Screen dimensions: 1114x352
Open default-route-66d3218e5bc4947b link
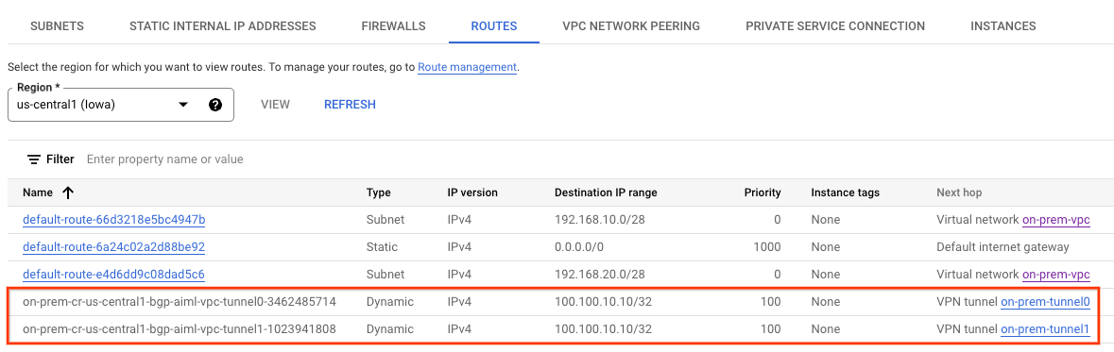113,220
